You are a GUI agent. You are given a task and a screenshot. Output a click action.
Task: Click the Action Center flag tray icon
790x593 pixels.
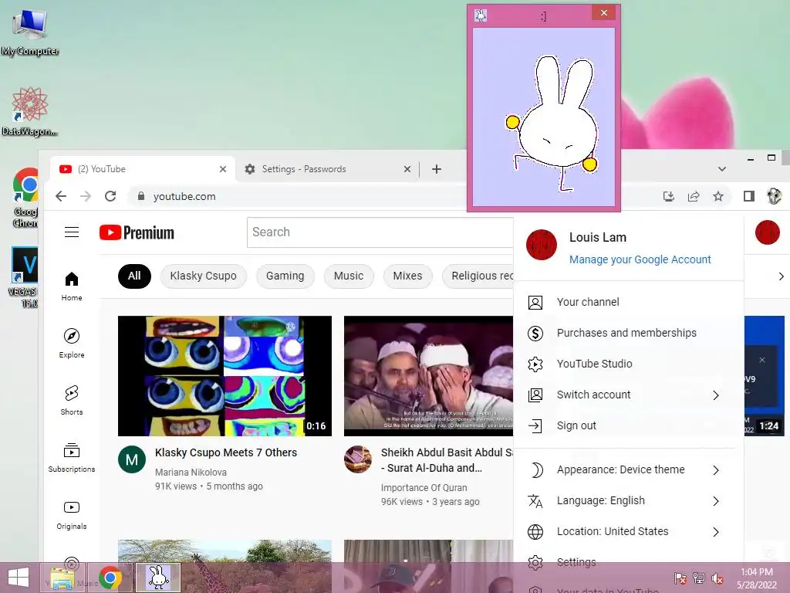(x=680, y=578)
